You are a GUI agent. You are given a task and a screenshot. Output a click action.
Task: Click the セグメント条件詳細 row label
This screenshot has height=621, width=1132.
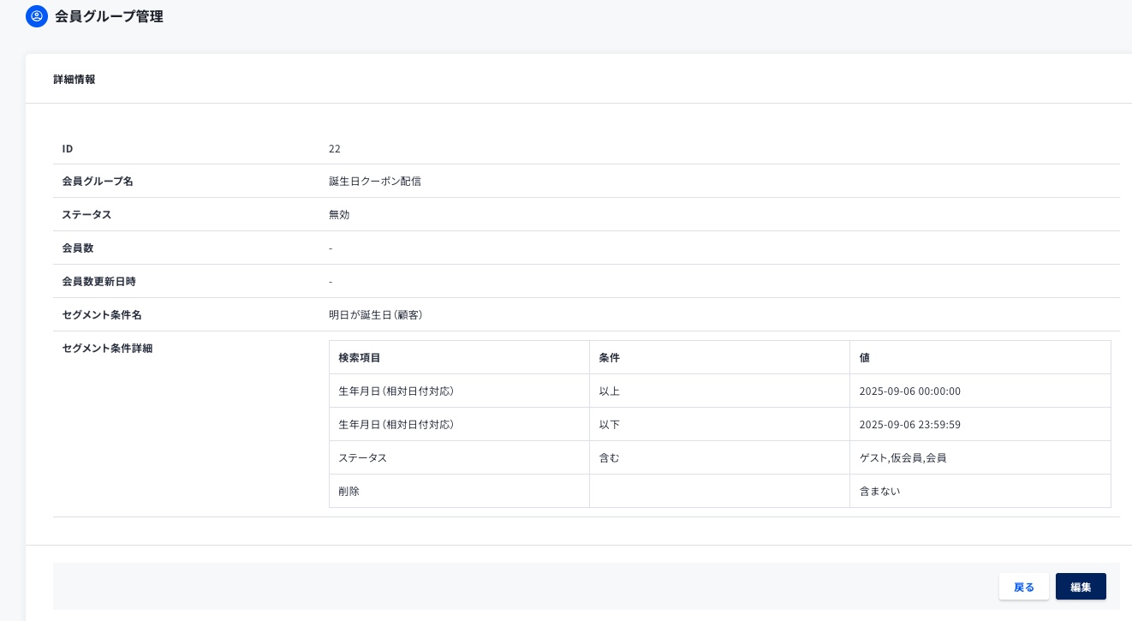107,349
